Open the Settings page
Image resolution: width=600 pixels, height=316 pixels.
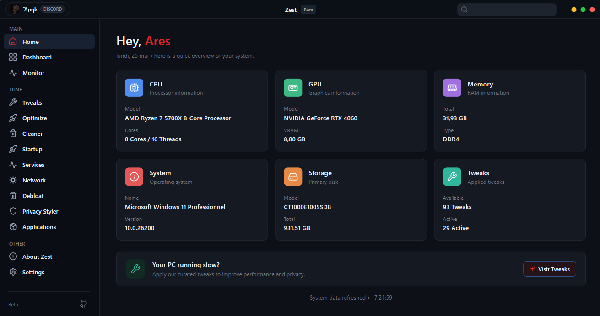[x=49, y=272]
